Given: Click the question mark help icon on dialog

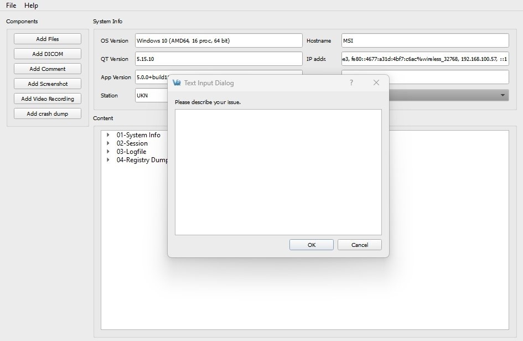Looking at the screenshot, I should coord(351,82).
